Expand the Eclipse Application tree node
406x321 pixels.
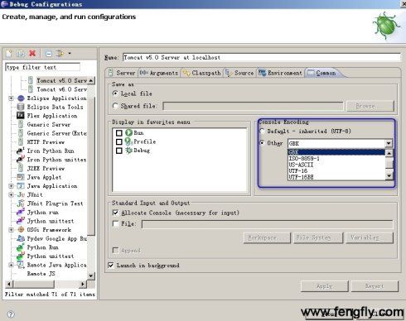pos(11,98)
